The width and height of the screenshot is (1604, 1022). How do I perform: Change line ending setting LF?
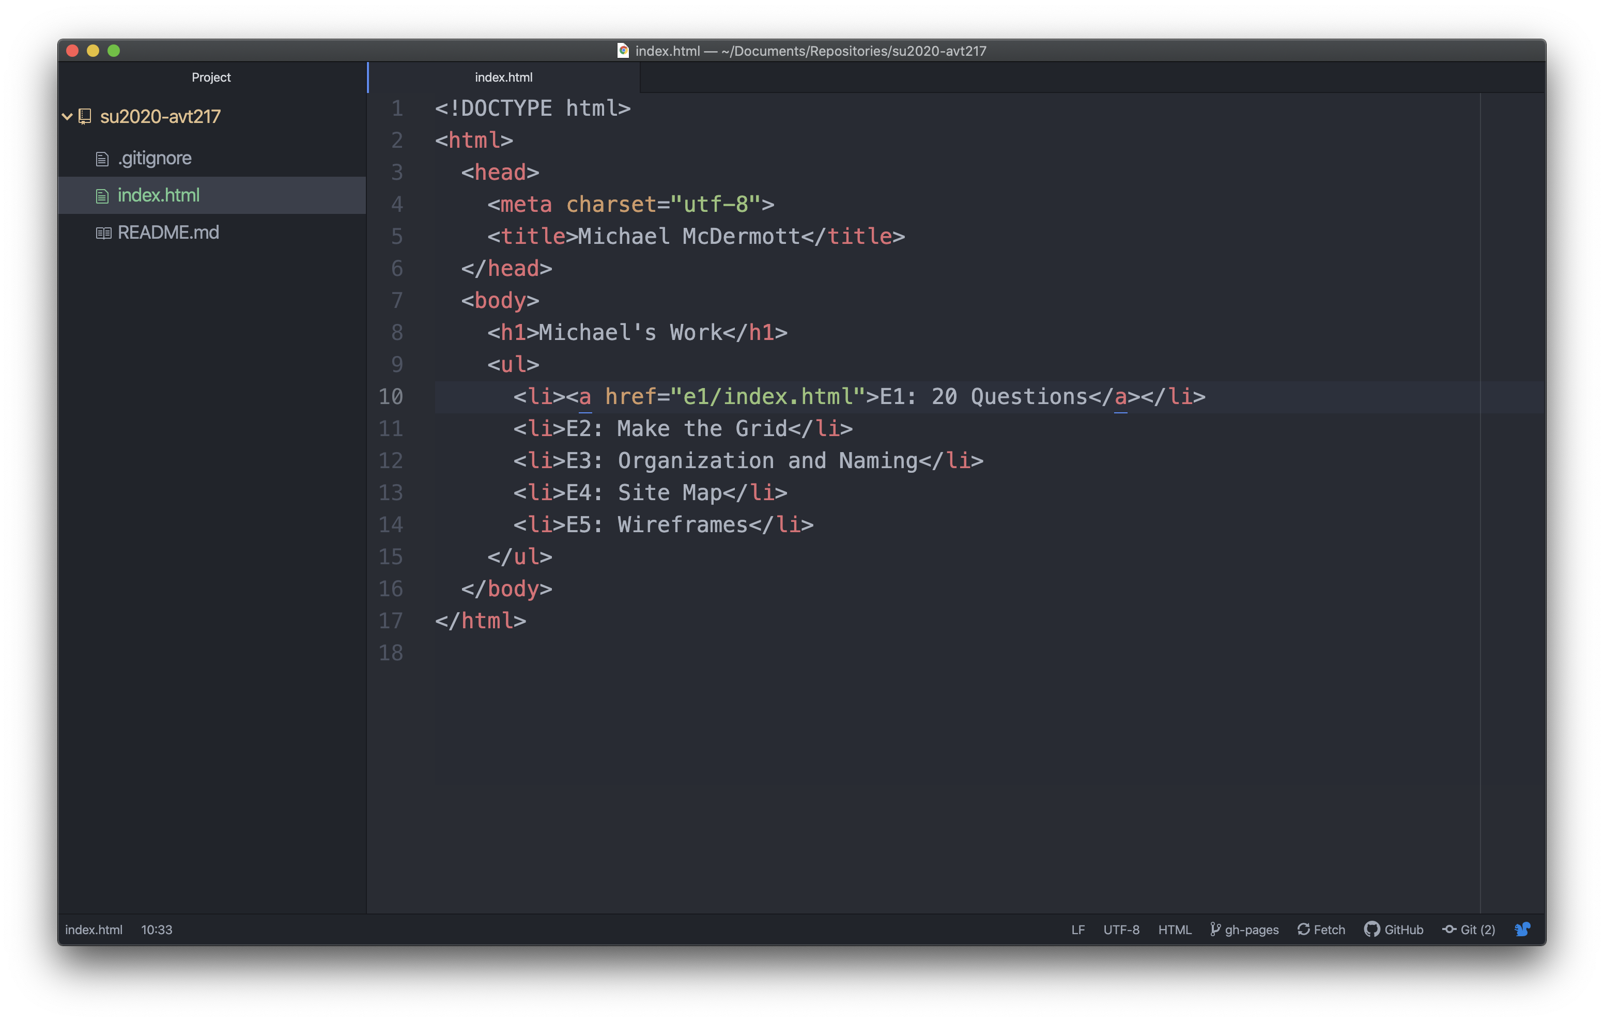(x=1078, y=930)
